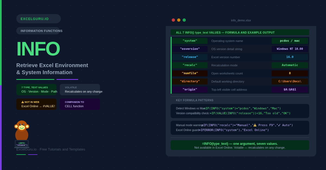Open the 7 Type_Text Values card
This screenshot has width=326, height=170.
[36, 90]
